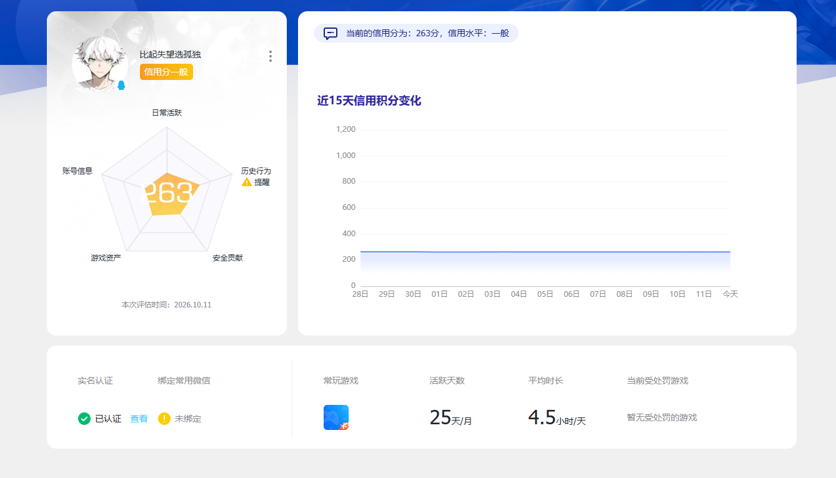Image resolution: width=836 pixels, height=478 pixels.
Task: Open the three-dot more options menu
Action: click(x=271, y=56)
